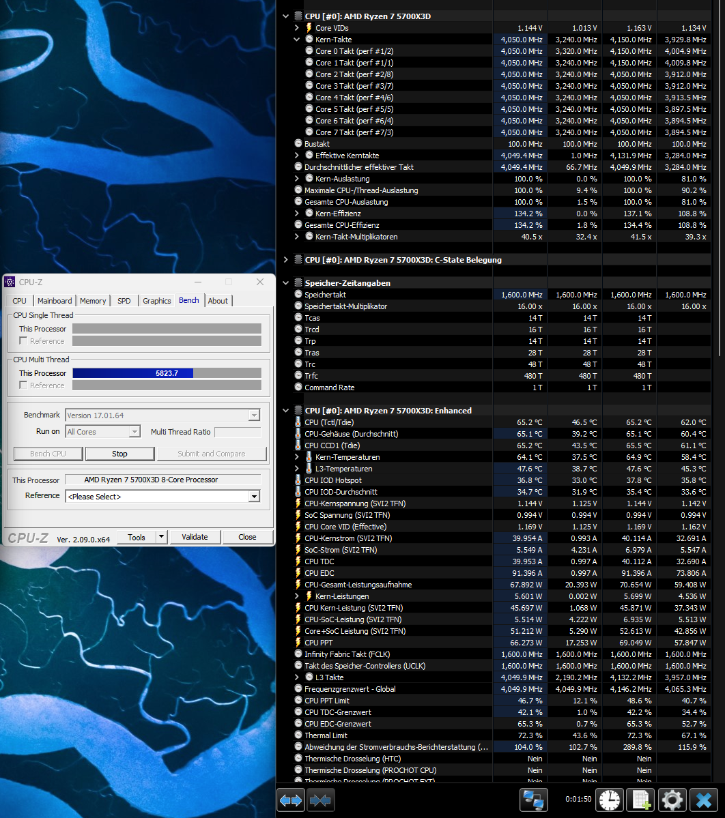
Task: Open HWiNFO sensor settings gear icon
Action: 672,800
